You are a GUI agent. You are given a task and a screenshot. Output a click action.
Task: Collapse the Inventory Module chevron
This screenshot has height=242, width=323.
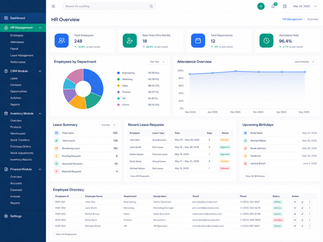click(x=40, y=113)
